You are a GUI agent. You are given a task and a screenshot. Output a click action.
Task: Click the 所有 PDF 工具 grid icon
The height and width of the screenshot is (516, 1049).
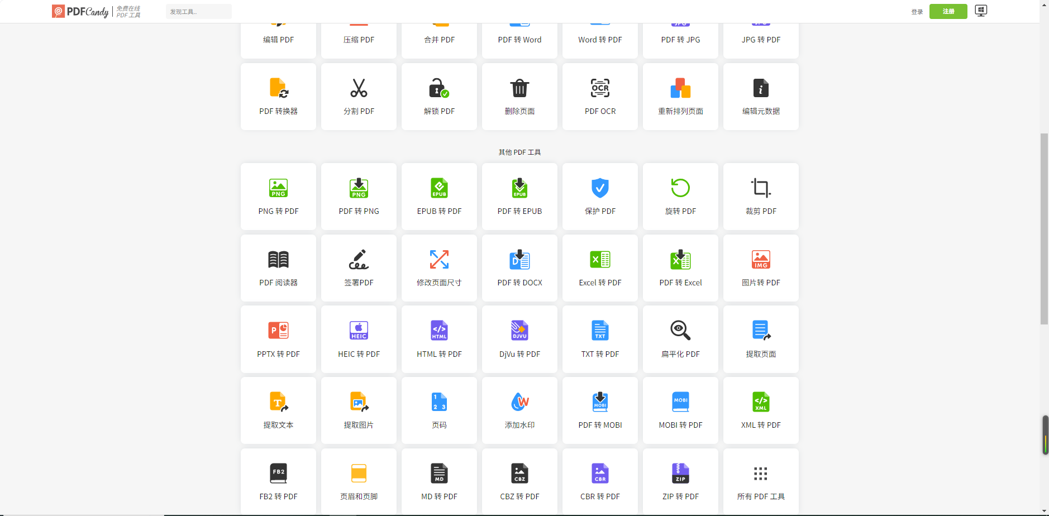tap(761, 474)
